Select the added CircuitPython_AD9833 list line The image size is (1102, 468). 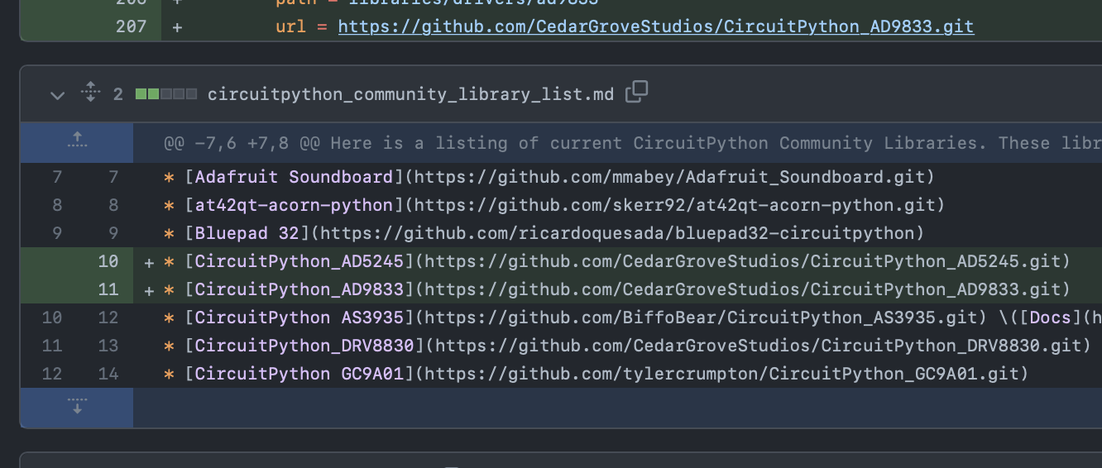pos(617,289)
